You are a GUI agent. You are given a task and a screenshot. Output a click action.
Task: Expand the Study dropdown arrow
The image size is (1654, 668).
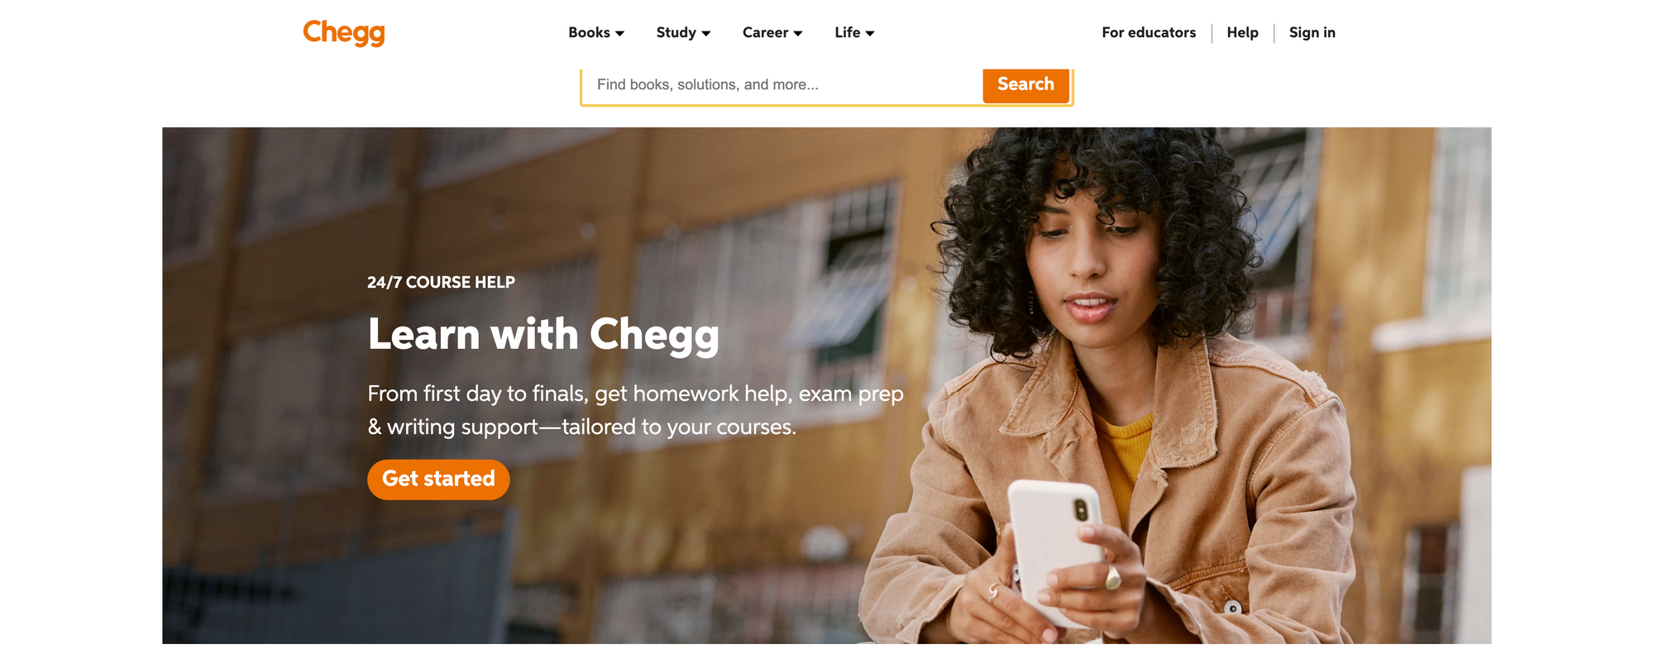click(705, 34)
